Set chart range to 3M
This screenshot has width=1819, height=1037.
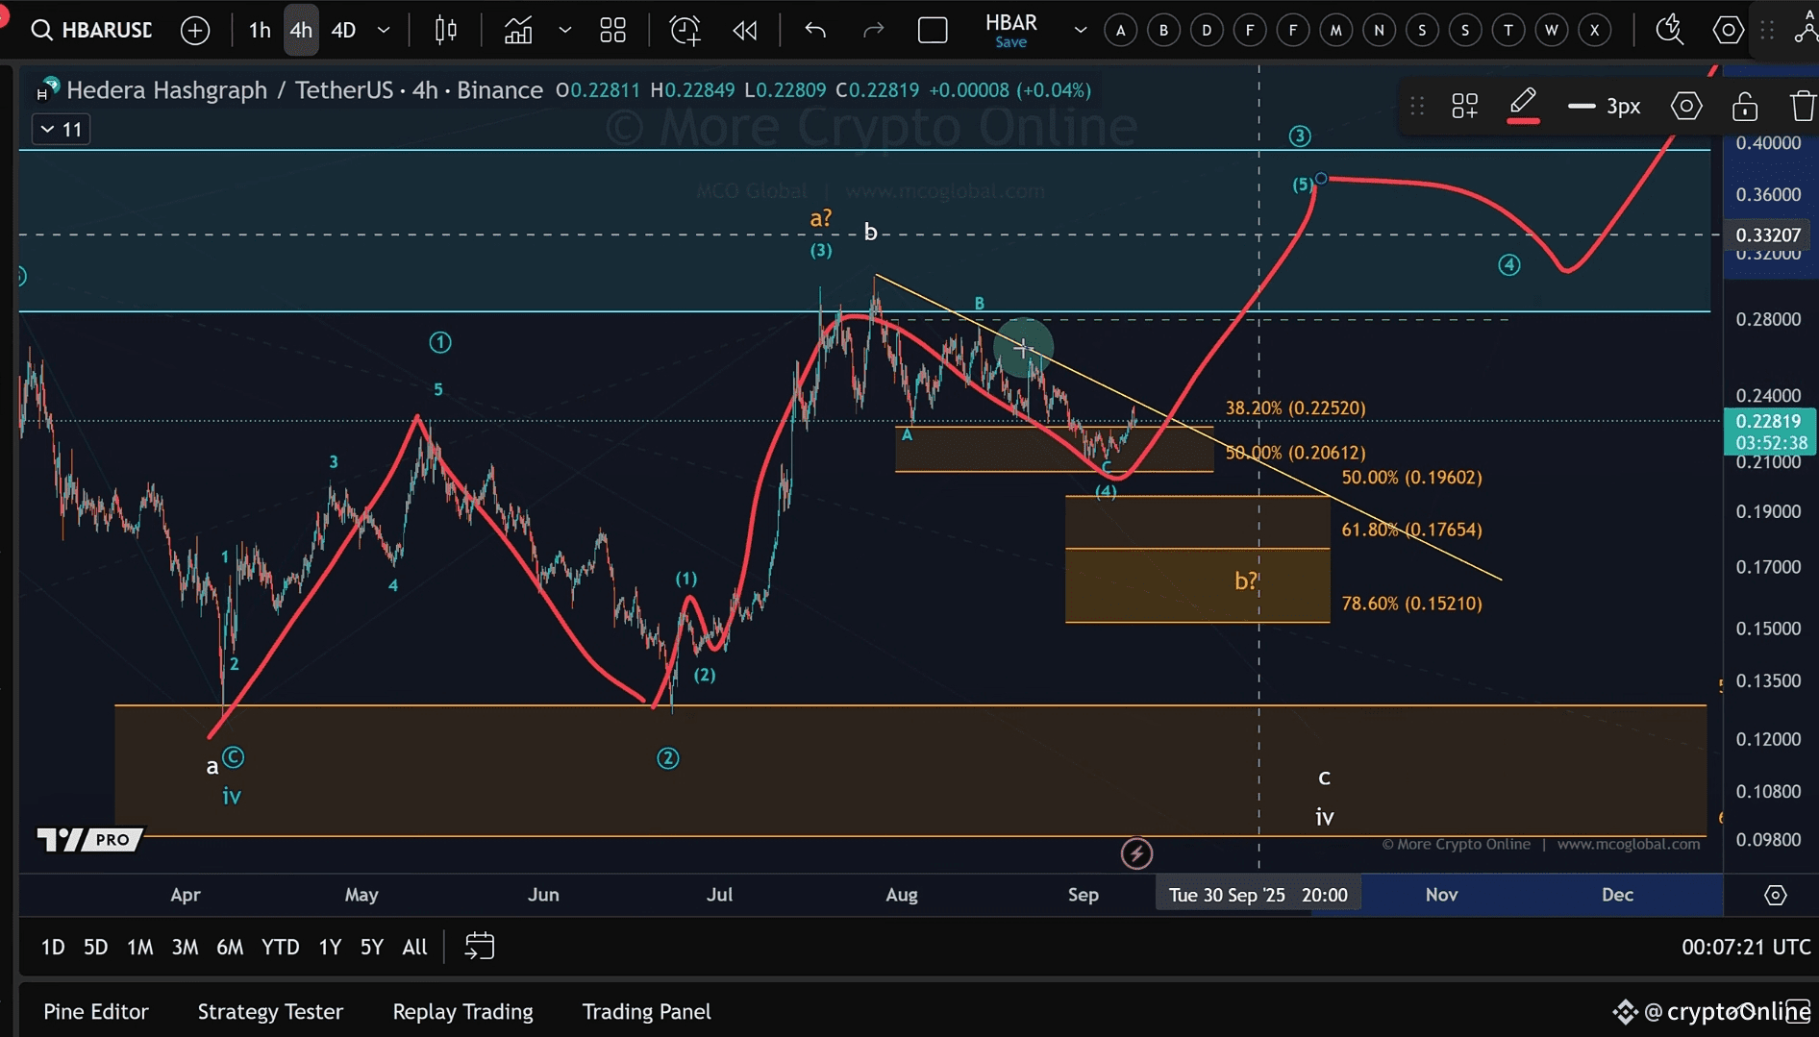(185, 948)
